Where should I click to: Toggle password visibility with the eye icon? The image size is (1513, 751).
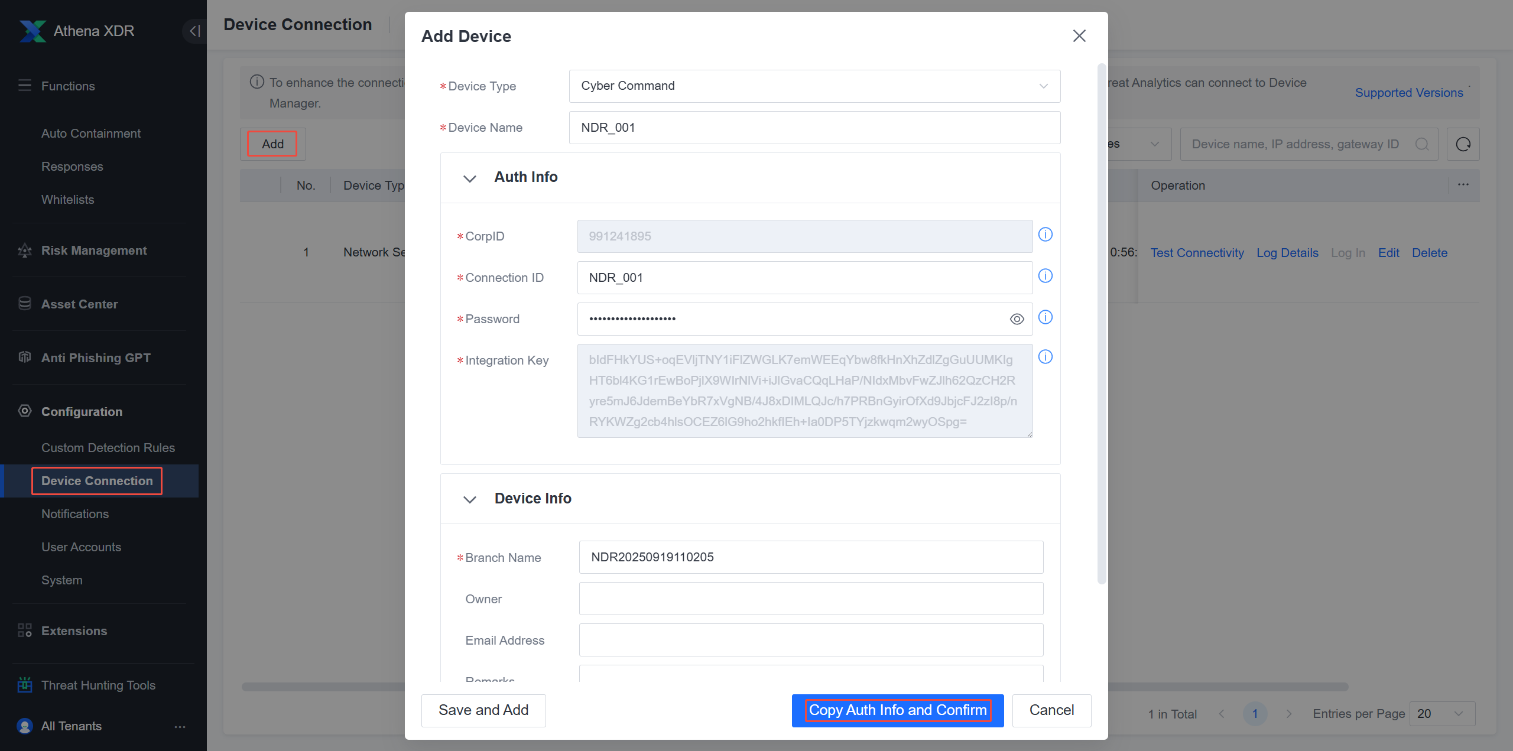pyautogui.click(x=1017, y=318)
